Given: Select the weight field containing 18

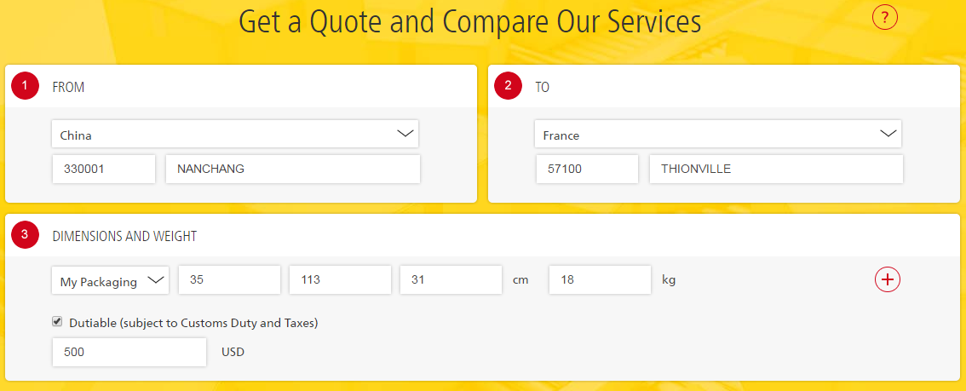Looking at the screenshot, I should 600,280.
